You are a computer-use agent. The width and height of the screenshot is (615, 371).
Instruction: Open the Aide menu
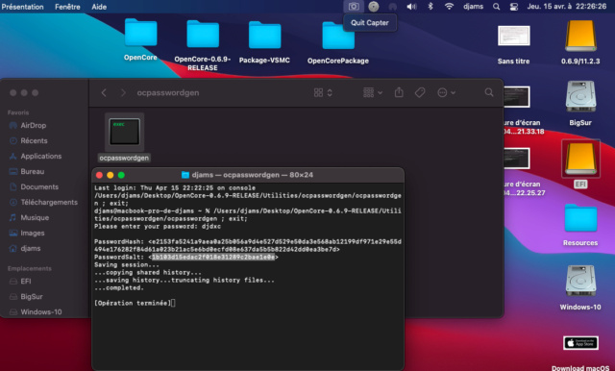coord(99,7)
